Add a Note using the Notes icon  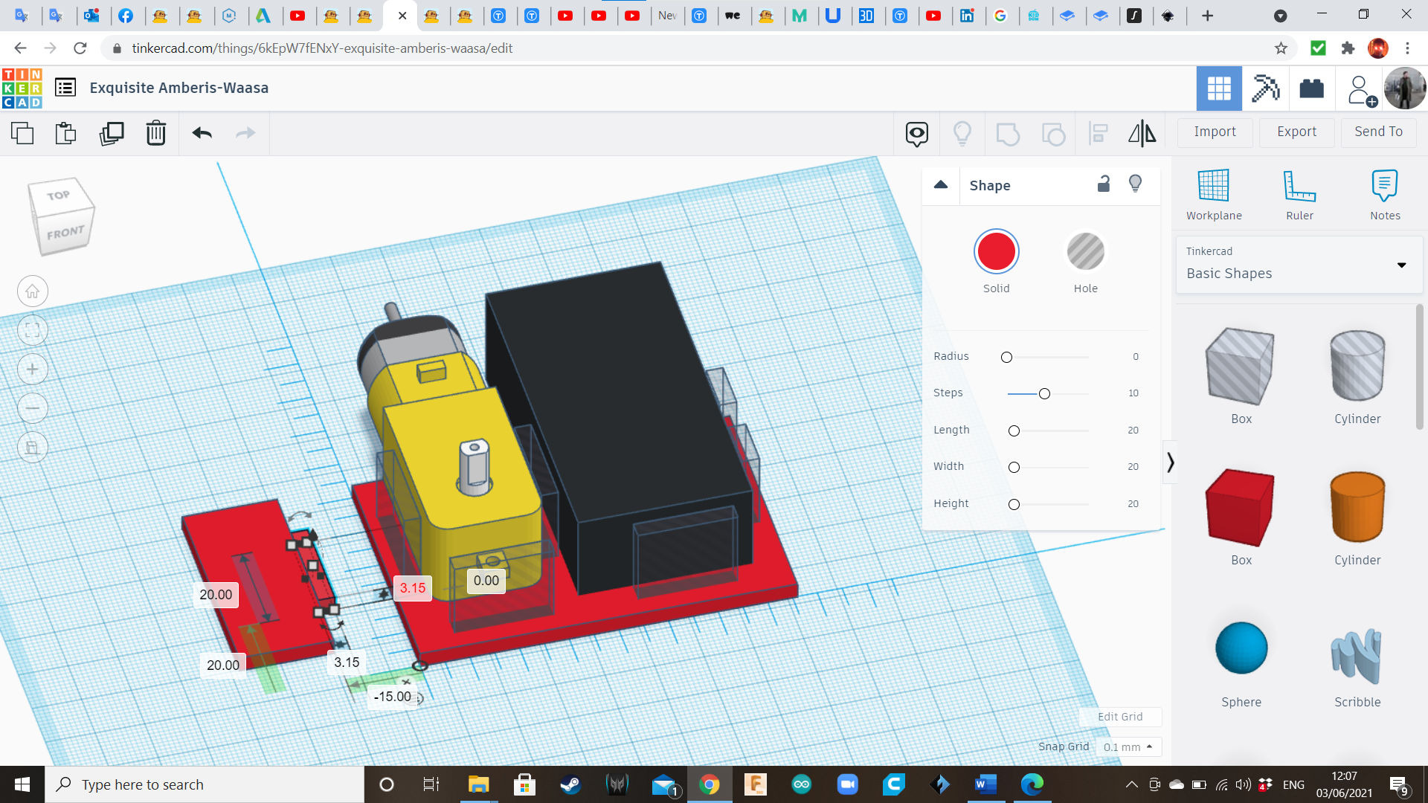(1384, 193)
